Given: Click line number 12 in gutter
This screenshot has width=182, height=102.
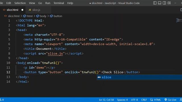Looking at the screenshot, I should pos(8,72).
